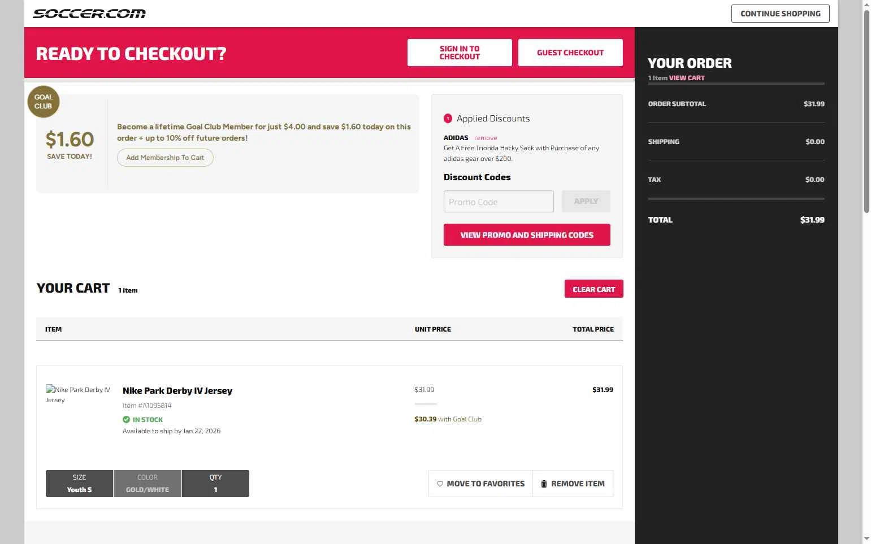Click the Total $31.99 amount in order summary
The image size is (871, 544).
coord(812,220)
